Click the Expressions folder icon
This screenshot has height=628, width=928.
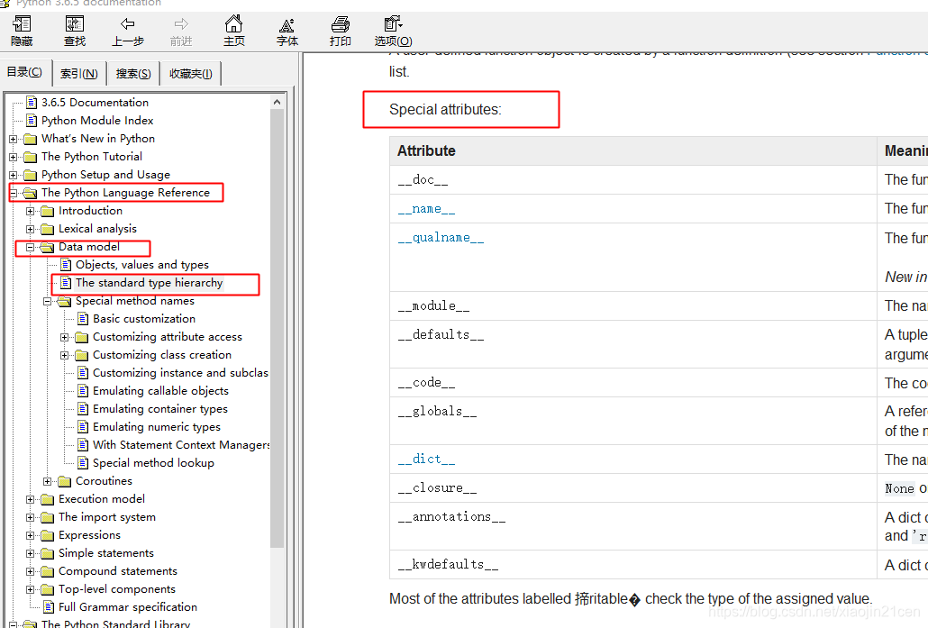48,536
